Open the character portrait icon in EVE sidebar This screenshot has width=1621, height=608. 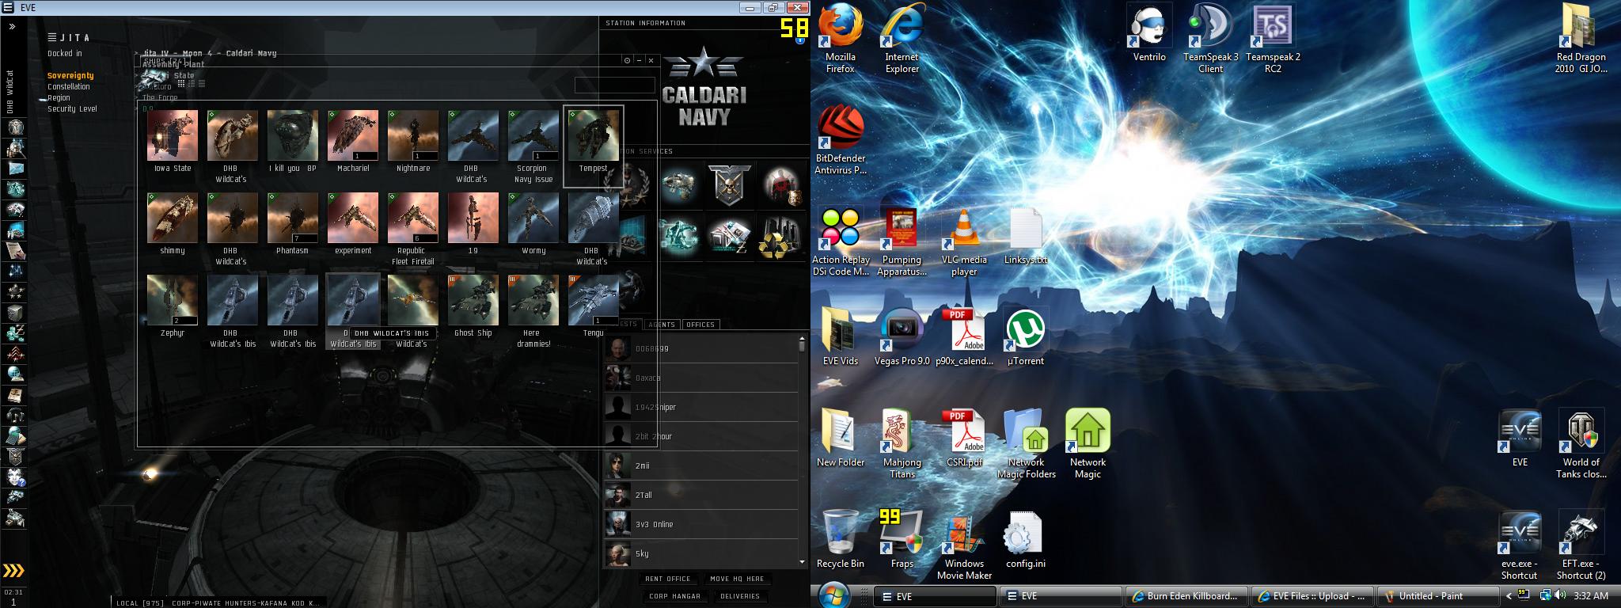(15, 127)
